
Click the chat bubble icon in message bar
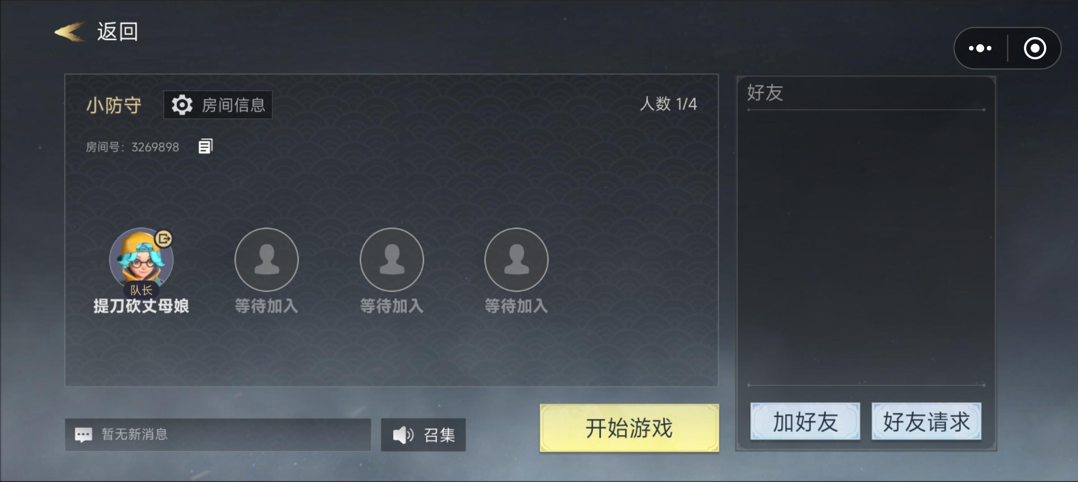point(84,434)
